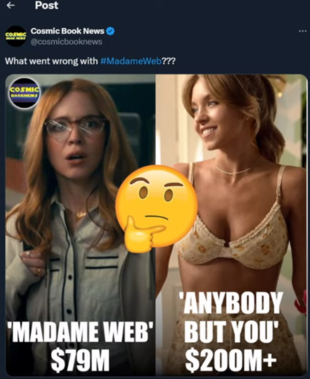Click the blue verified checkmark badge
This screenshot has width=310, height=379.
click(x=111, y=31)
